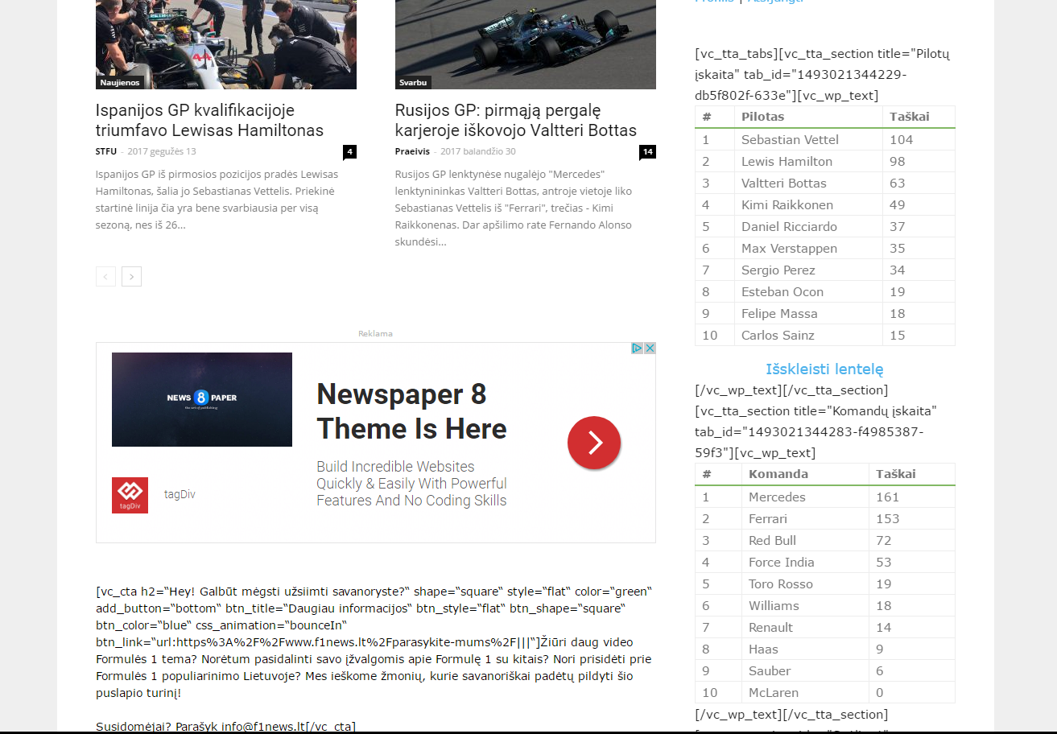Image resolution: width=1057 pixels, height=734 pixels.
Task: Select 'Red Bull' in the teams table
Action: (772, 541)
